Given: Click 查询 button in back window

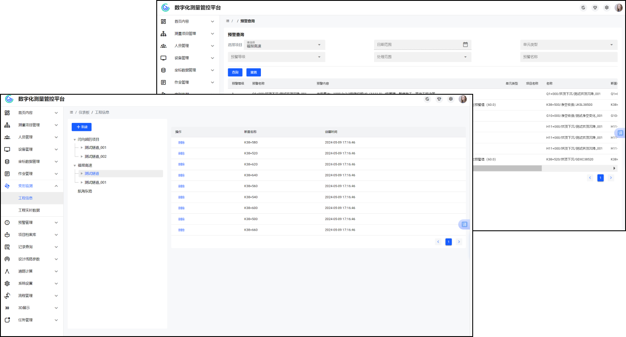Looking at the screenshot, I should click(235, 73).
